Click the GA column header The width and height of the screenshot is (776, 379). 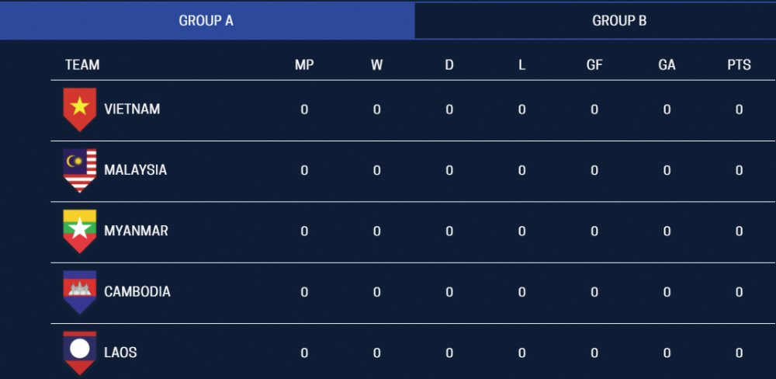(x=667, y=65)
